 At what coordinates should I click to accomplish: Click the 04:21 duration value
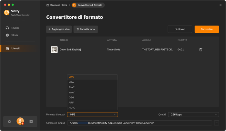pos(180,49)
